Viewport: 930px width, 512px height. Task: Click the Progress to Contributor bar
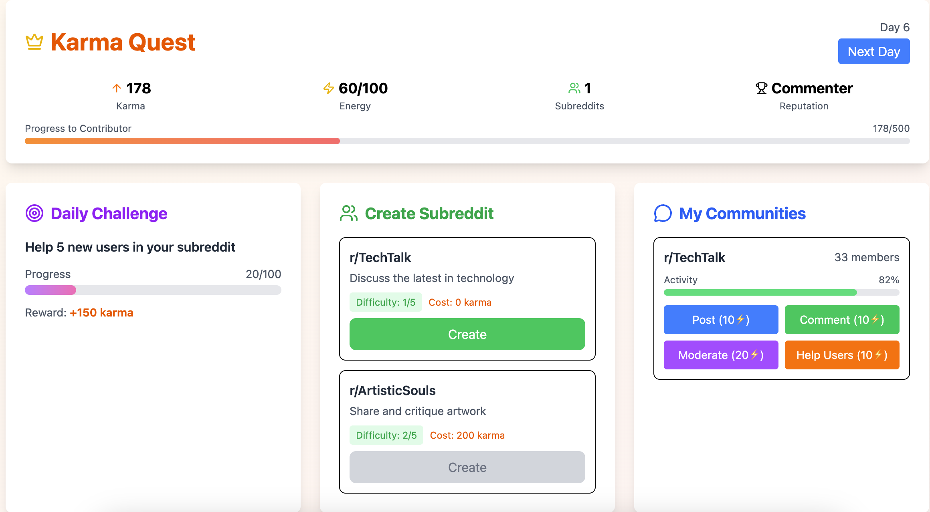click(x=467, y=141)
